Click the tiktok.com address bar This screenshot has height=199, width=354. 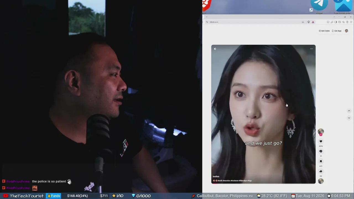[x=254, y=22]
